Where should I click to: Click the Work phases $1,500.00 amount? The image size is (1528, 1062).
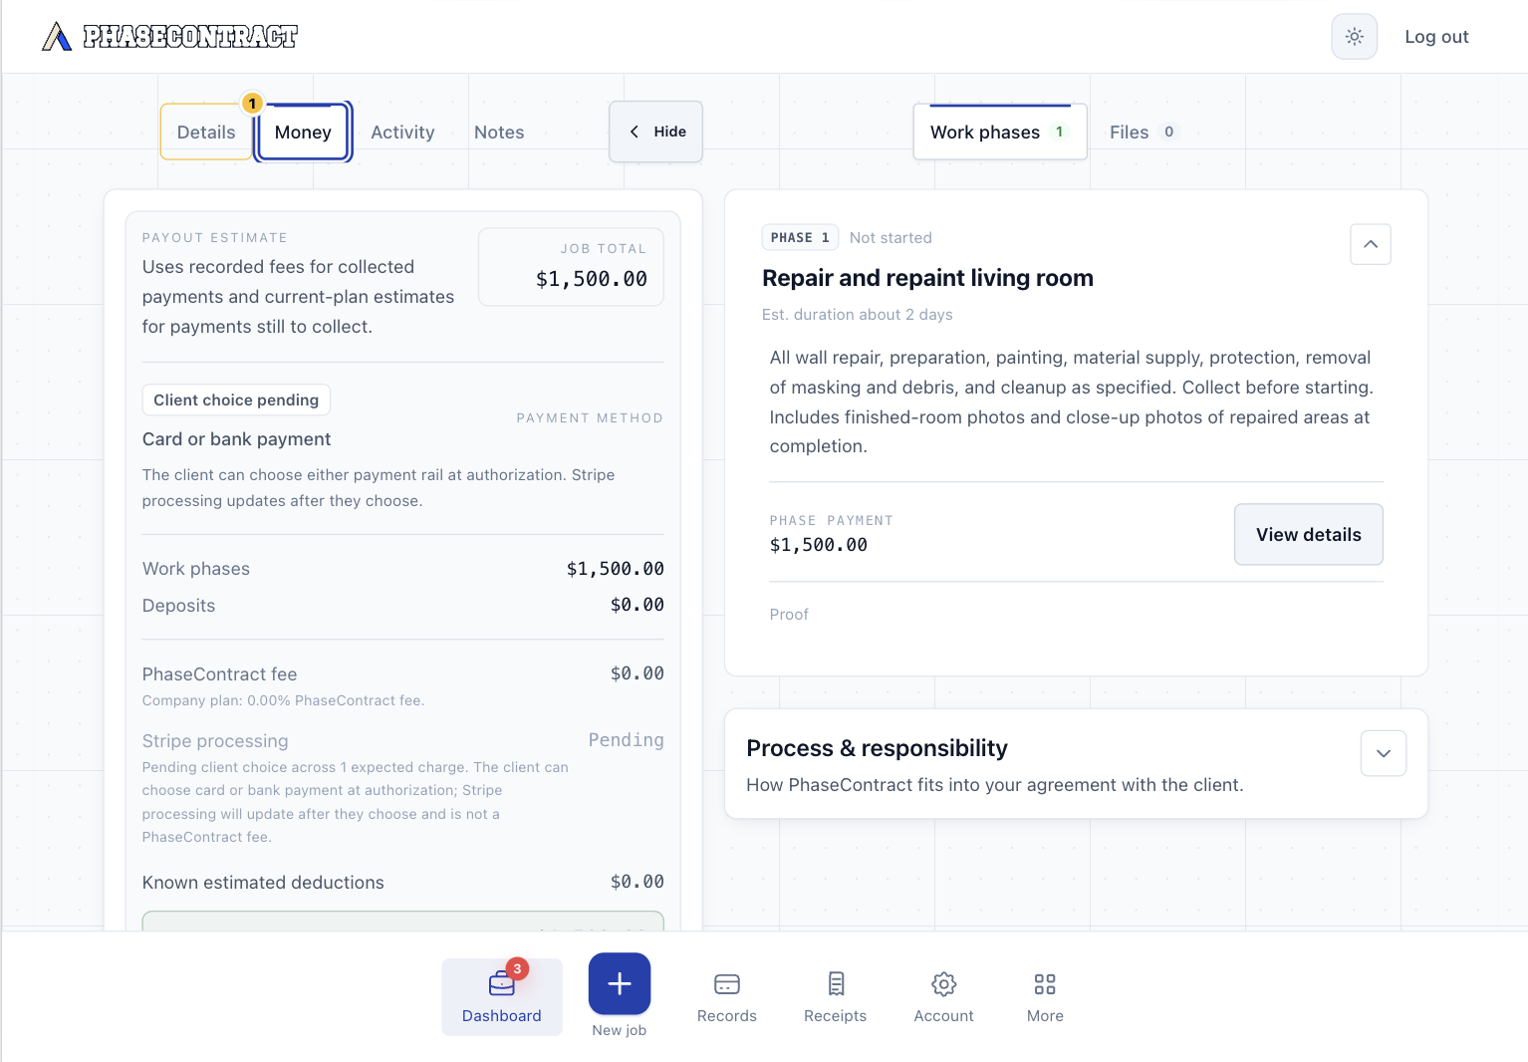tap(615, 569)
